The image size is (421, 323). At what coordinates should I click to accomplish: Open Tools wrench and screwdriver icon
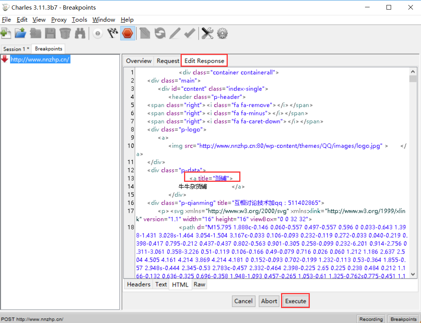207,33
